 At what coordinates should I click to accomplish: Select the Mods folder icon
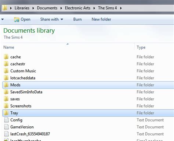point(6,85)
